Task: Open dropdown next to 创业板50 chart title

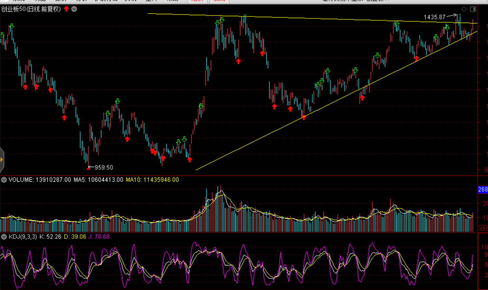Action: [x=74, y=9]
